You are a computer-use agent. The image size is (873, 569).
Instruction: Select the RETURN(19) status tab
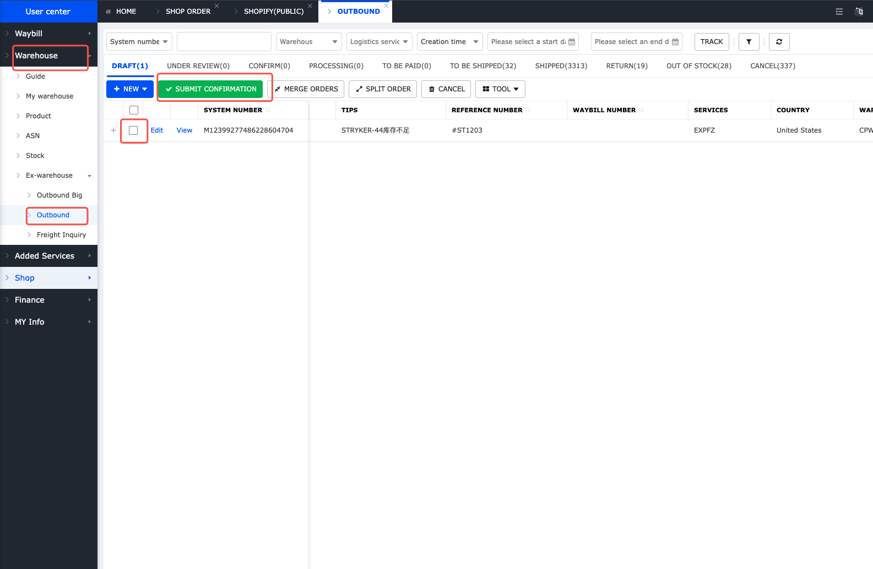click(627, 66)
